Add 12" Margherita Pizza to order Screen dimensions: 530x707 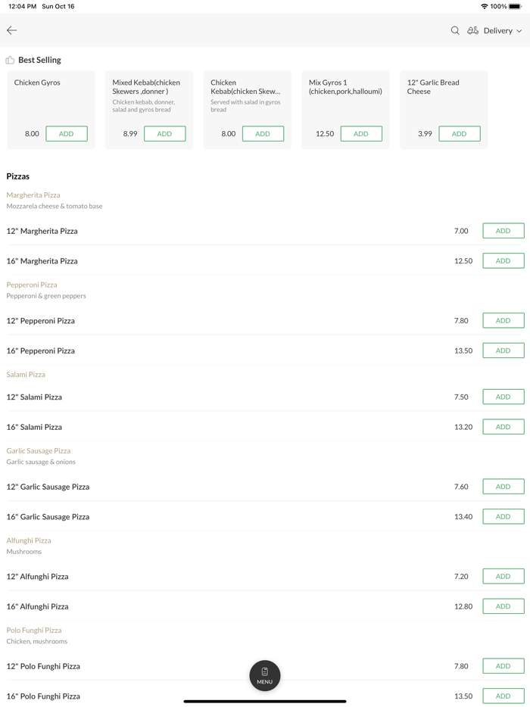(503, 231)
